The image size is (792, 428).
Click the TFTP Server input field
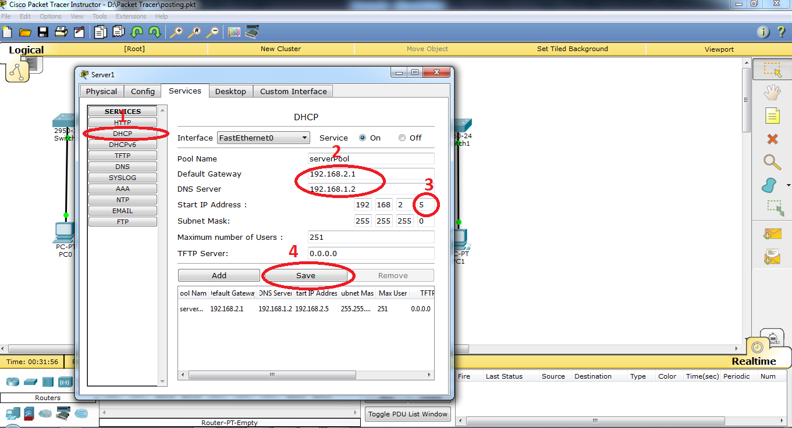[x=371, y=253]
